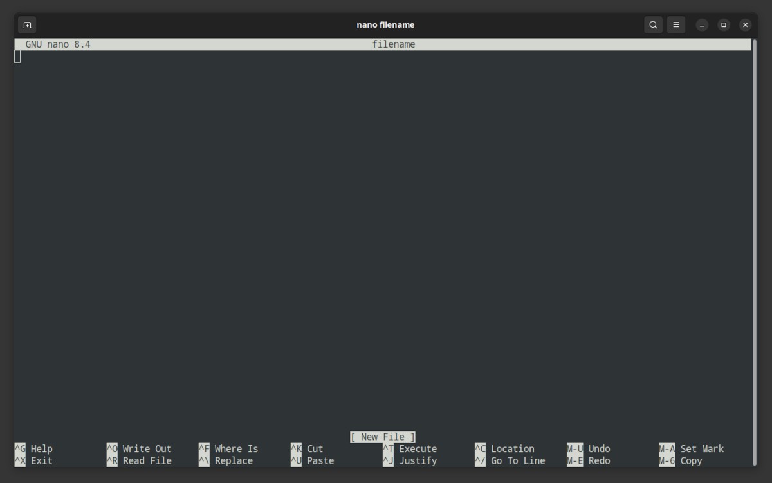Click the ^K Cut shortcut
This screenshot has height=483, width=772.
click(x=307, y=449)
